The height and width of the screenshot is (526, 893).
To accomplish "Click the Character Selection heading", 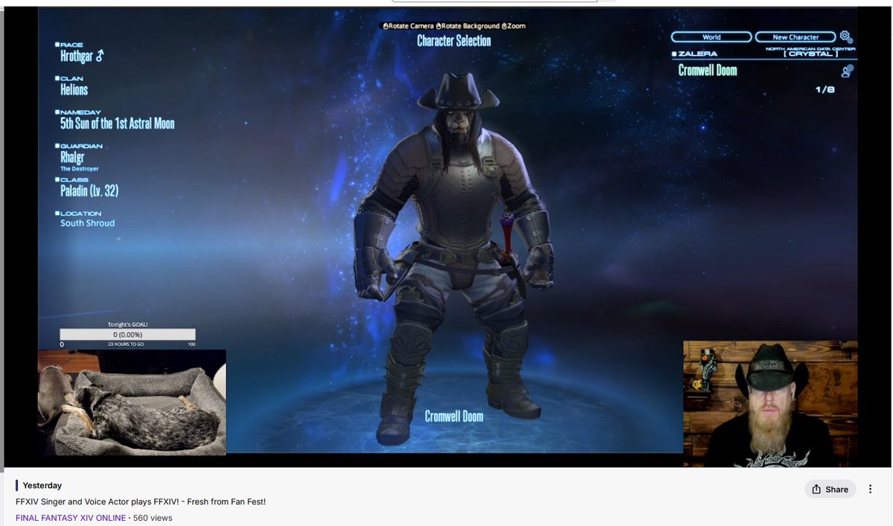I will pos(454,41).
